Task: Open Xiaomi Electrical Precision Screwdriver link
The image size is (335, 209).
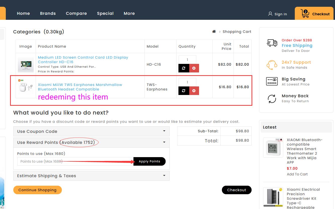Action: pyautogui.click(x=303, y=198)
